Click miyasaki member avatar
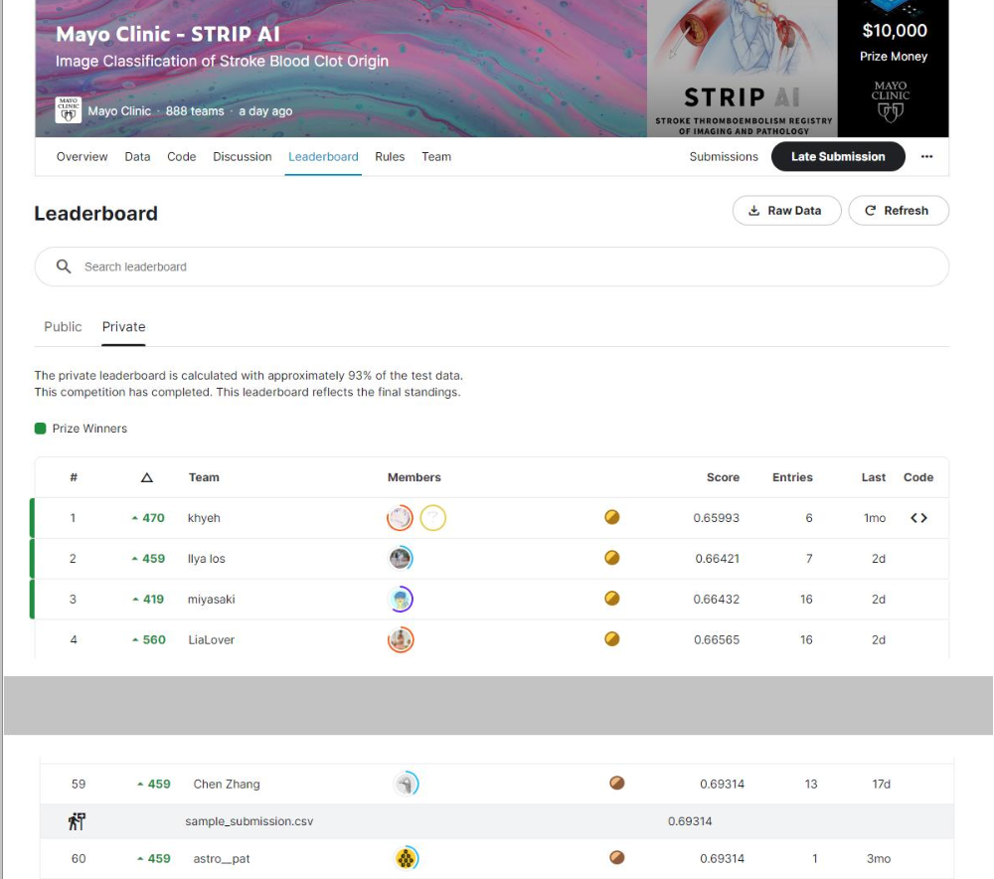This screenshot has width=994, height=879. pyautogui.click(x=401, y=600)
